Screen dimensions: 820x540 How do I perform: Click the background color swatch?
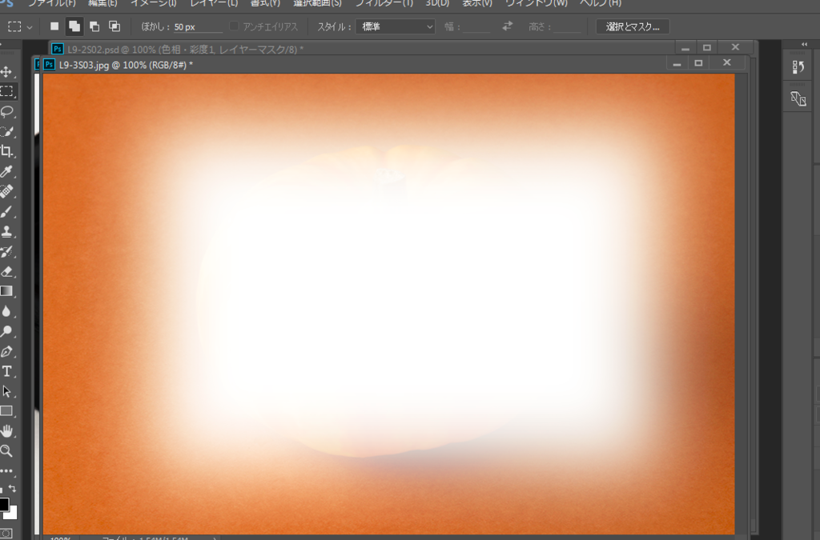click(13, 514)
